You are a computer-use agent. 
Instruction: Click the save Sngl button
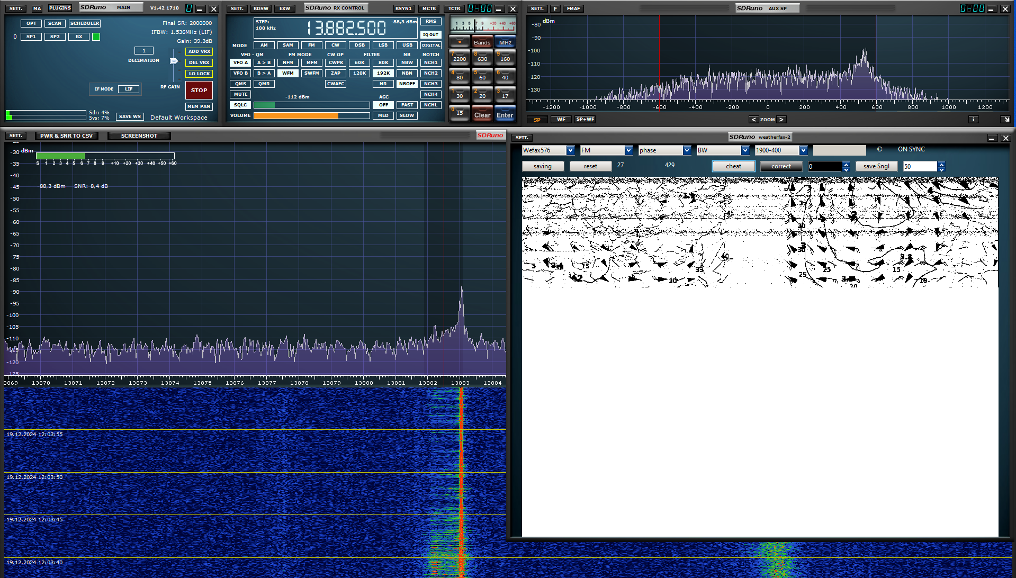(876, 166)
